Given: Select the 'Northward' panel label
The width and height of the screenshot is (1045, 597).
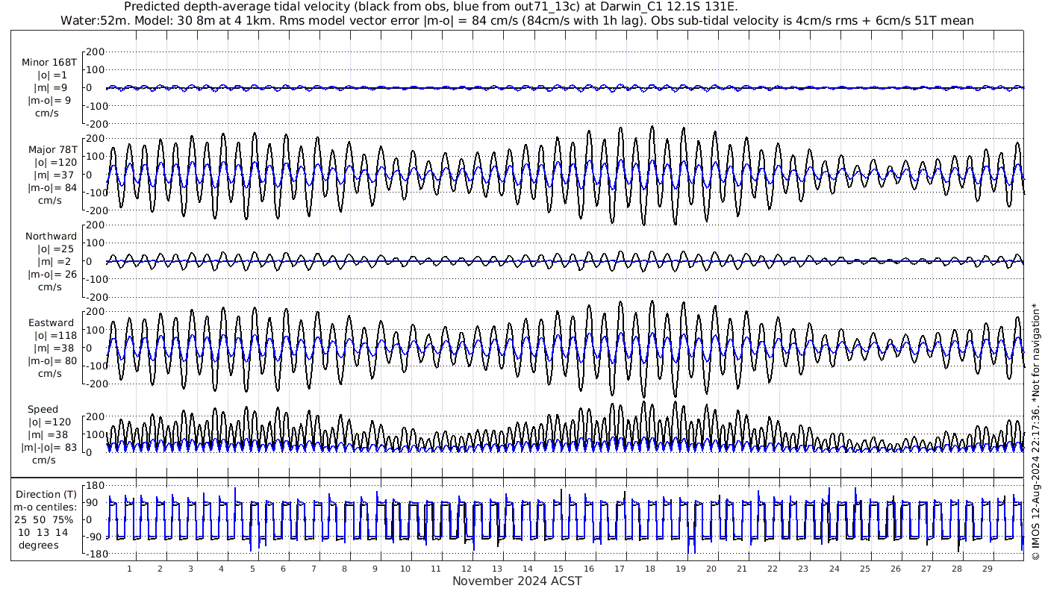Looking at the screenshot, I should pyautogui.click(x=51, y=237).
